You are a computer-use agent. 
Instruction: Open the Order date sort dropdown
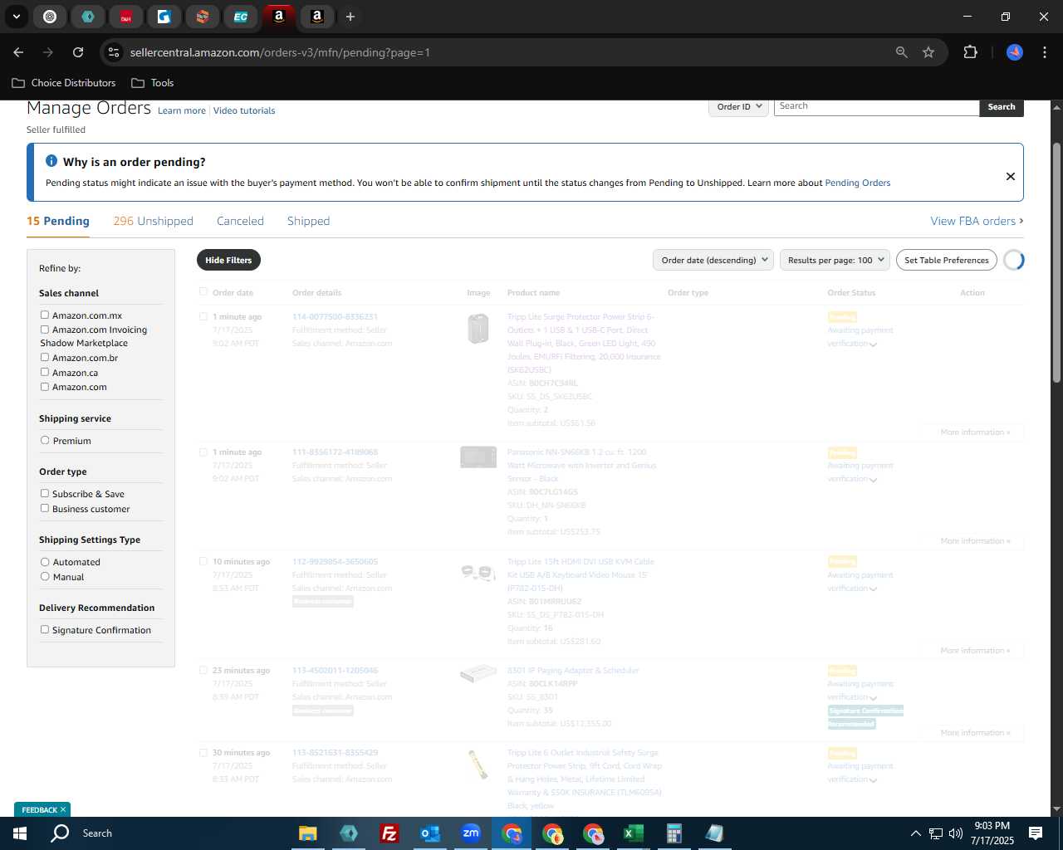[713, 260]
